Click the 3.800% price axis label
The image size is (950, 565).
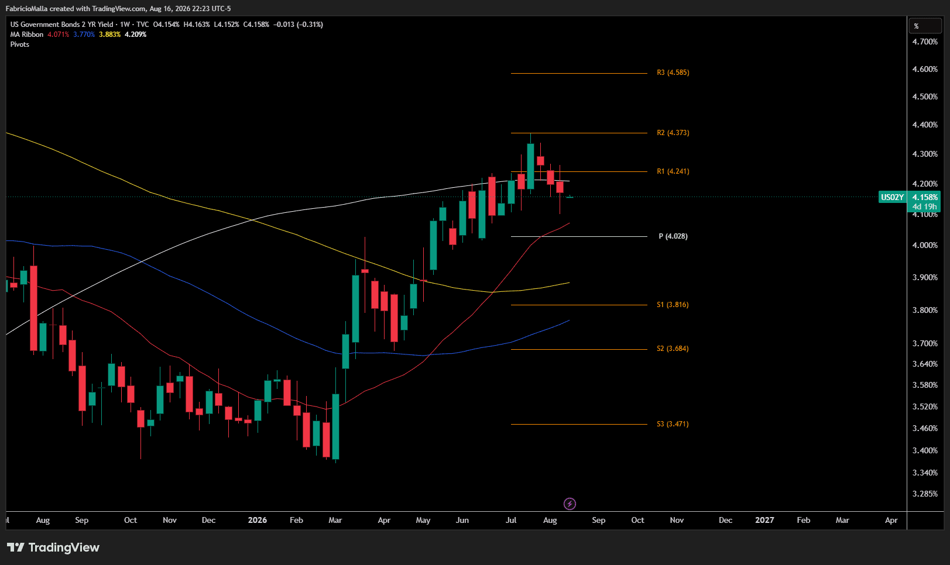(x=925, y=310)
